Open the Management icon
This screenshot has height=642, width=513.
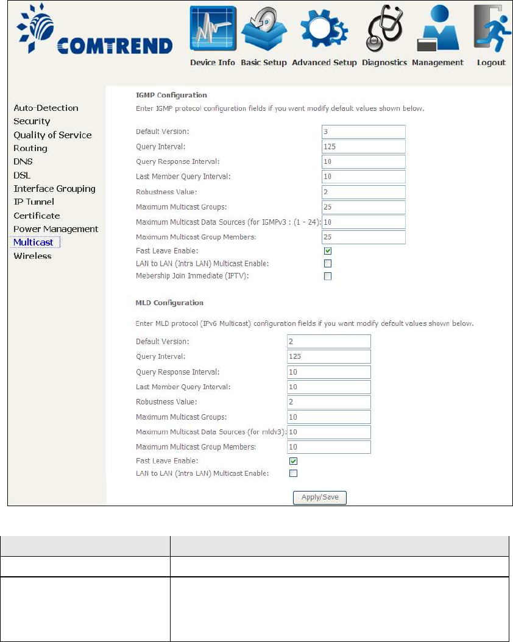point(437,28)
